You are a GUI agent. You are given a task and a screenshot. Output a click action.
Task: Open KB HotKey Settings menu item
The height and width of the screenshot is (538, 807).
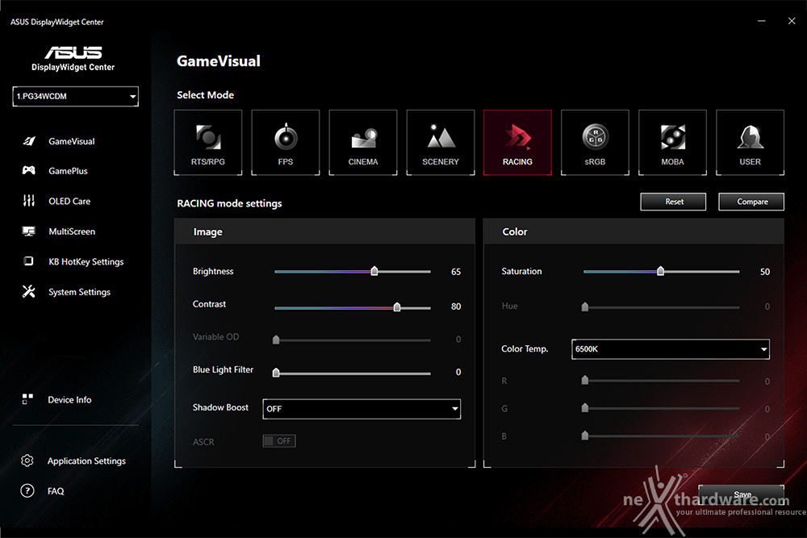[x=86, y=262]
